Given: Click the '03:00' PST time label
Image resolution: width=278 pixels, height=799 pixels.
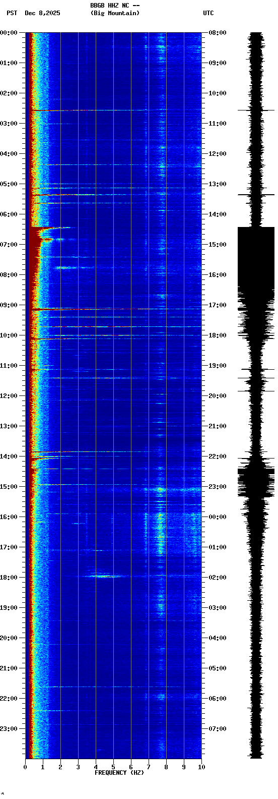Looking at the screenshot, I should 9,124.
